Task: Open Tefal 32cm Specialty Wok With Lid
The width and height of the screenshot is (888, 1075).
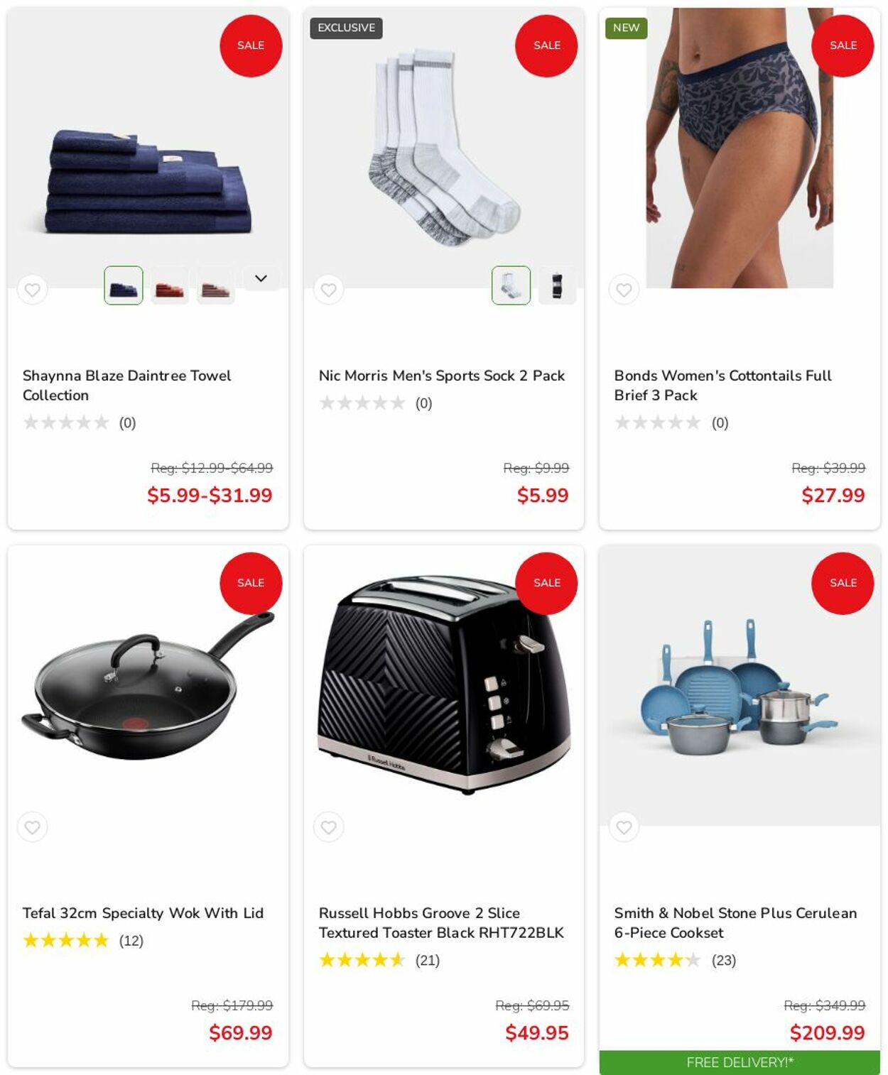Action: coord(143,913)
